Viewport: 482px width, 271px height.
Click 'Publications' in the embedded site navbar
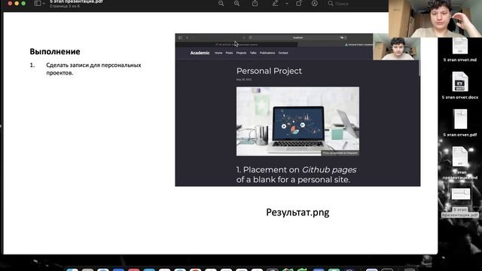coord(267,53)
